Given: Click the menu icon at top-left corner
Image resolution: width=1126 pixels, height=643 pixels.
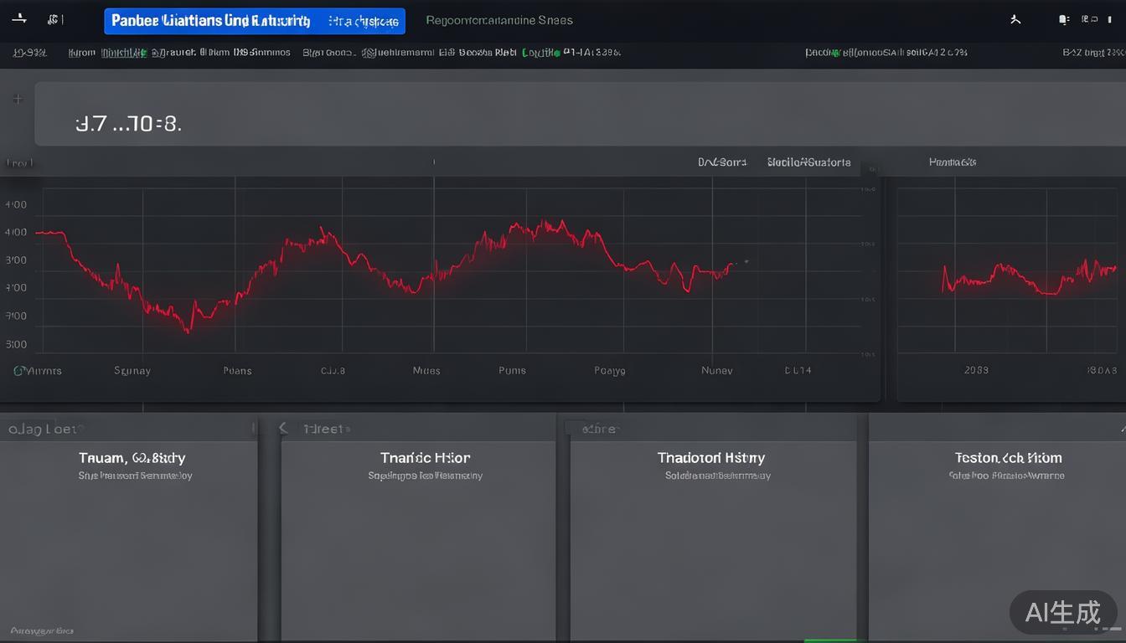Looking at the screenshot, I should click(x=19, y=19).
